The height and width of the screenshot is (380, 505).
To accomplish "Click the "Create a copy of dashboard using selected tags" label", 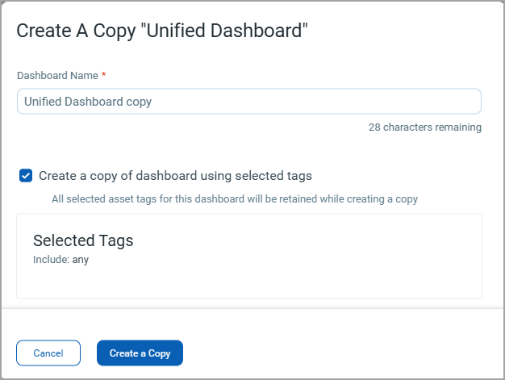I will [x=175, y=176].
